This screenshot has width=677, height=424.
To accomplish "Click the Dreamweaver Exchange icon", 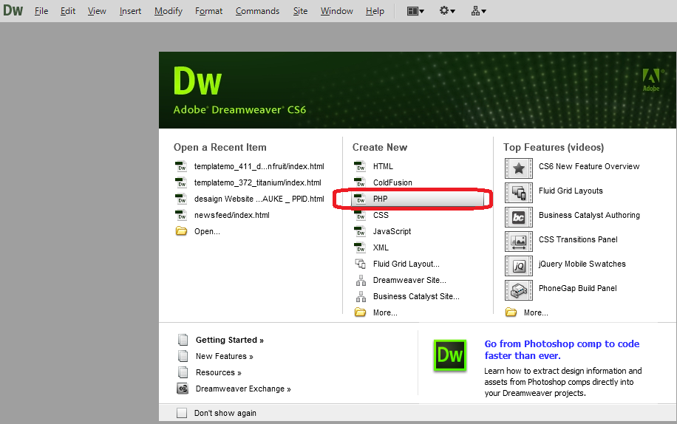I will 183,389.
